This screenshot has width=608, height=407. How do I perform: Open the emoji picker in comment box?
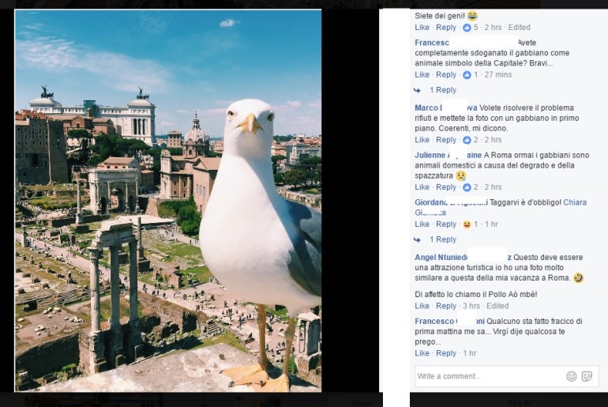[572, 376]
